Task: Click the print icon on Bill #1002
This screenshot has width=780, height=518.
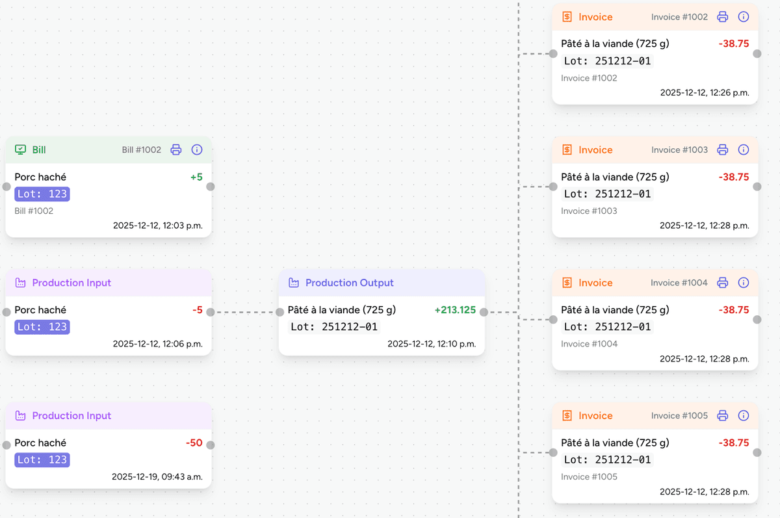Action: [x=176, y=149]
